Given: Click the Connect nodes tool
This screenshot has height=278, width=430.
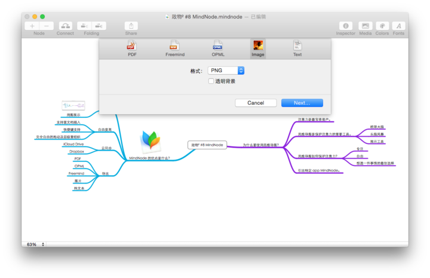Looking at the screenshot, I should tap(65, 26).
